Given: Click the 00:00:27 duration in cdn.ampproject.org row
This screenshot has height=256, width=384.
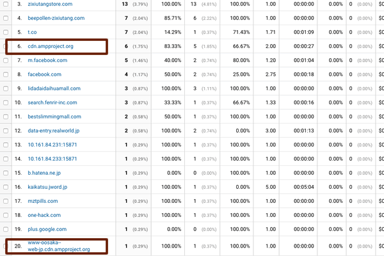Looking at the screenshot, I should coord(303,46).
